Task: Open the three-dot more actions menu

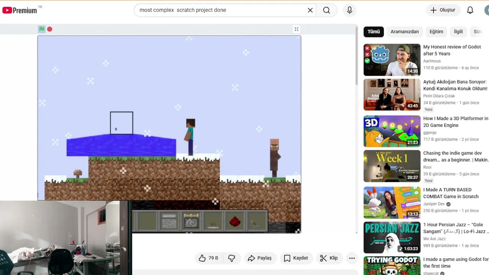Action: click(352, 258)
